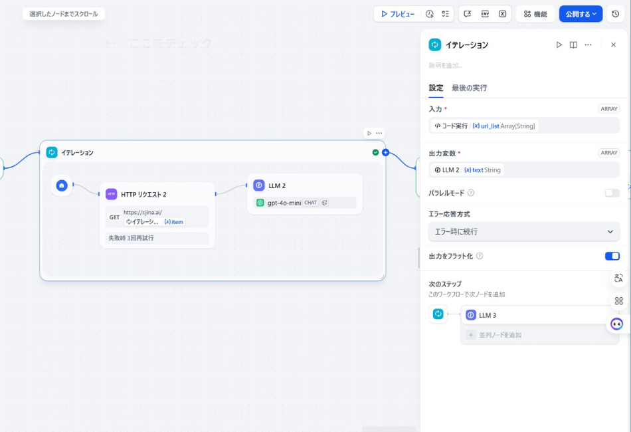Image resolution: width=631 pixels, height=432 pixels.
Task: Open the help book icon in panel header
Action: (573, 45)
